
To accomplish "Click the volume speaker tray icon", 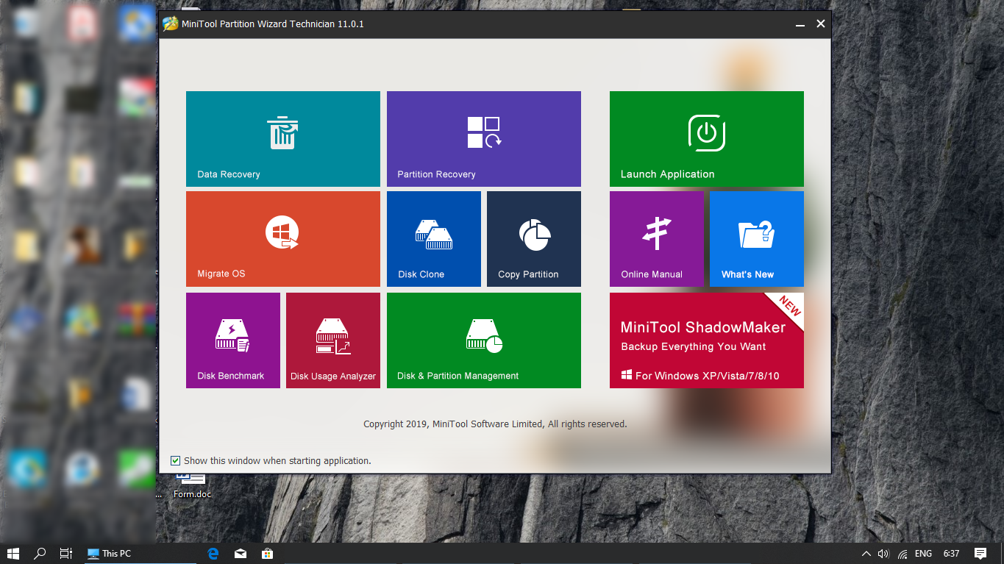I will tap(883, 554).
